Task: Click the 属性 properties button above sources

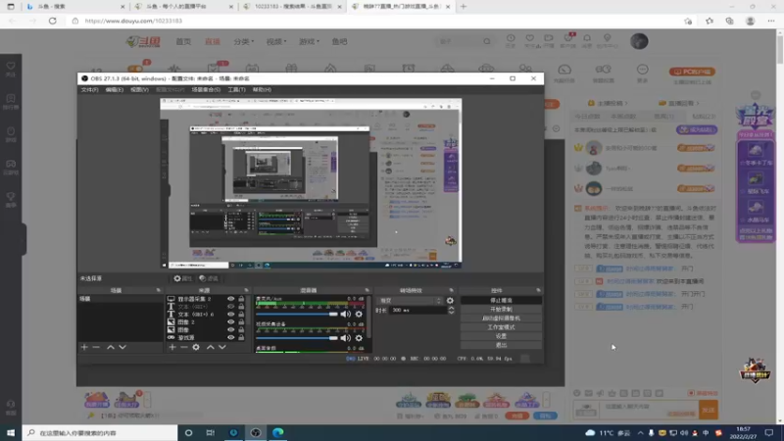Action: 183,278
